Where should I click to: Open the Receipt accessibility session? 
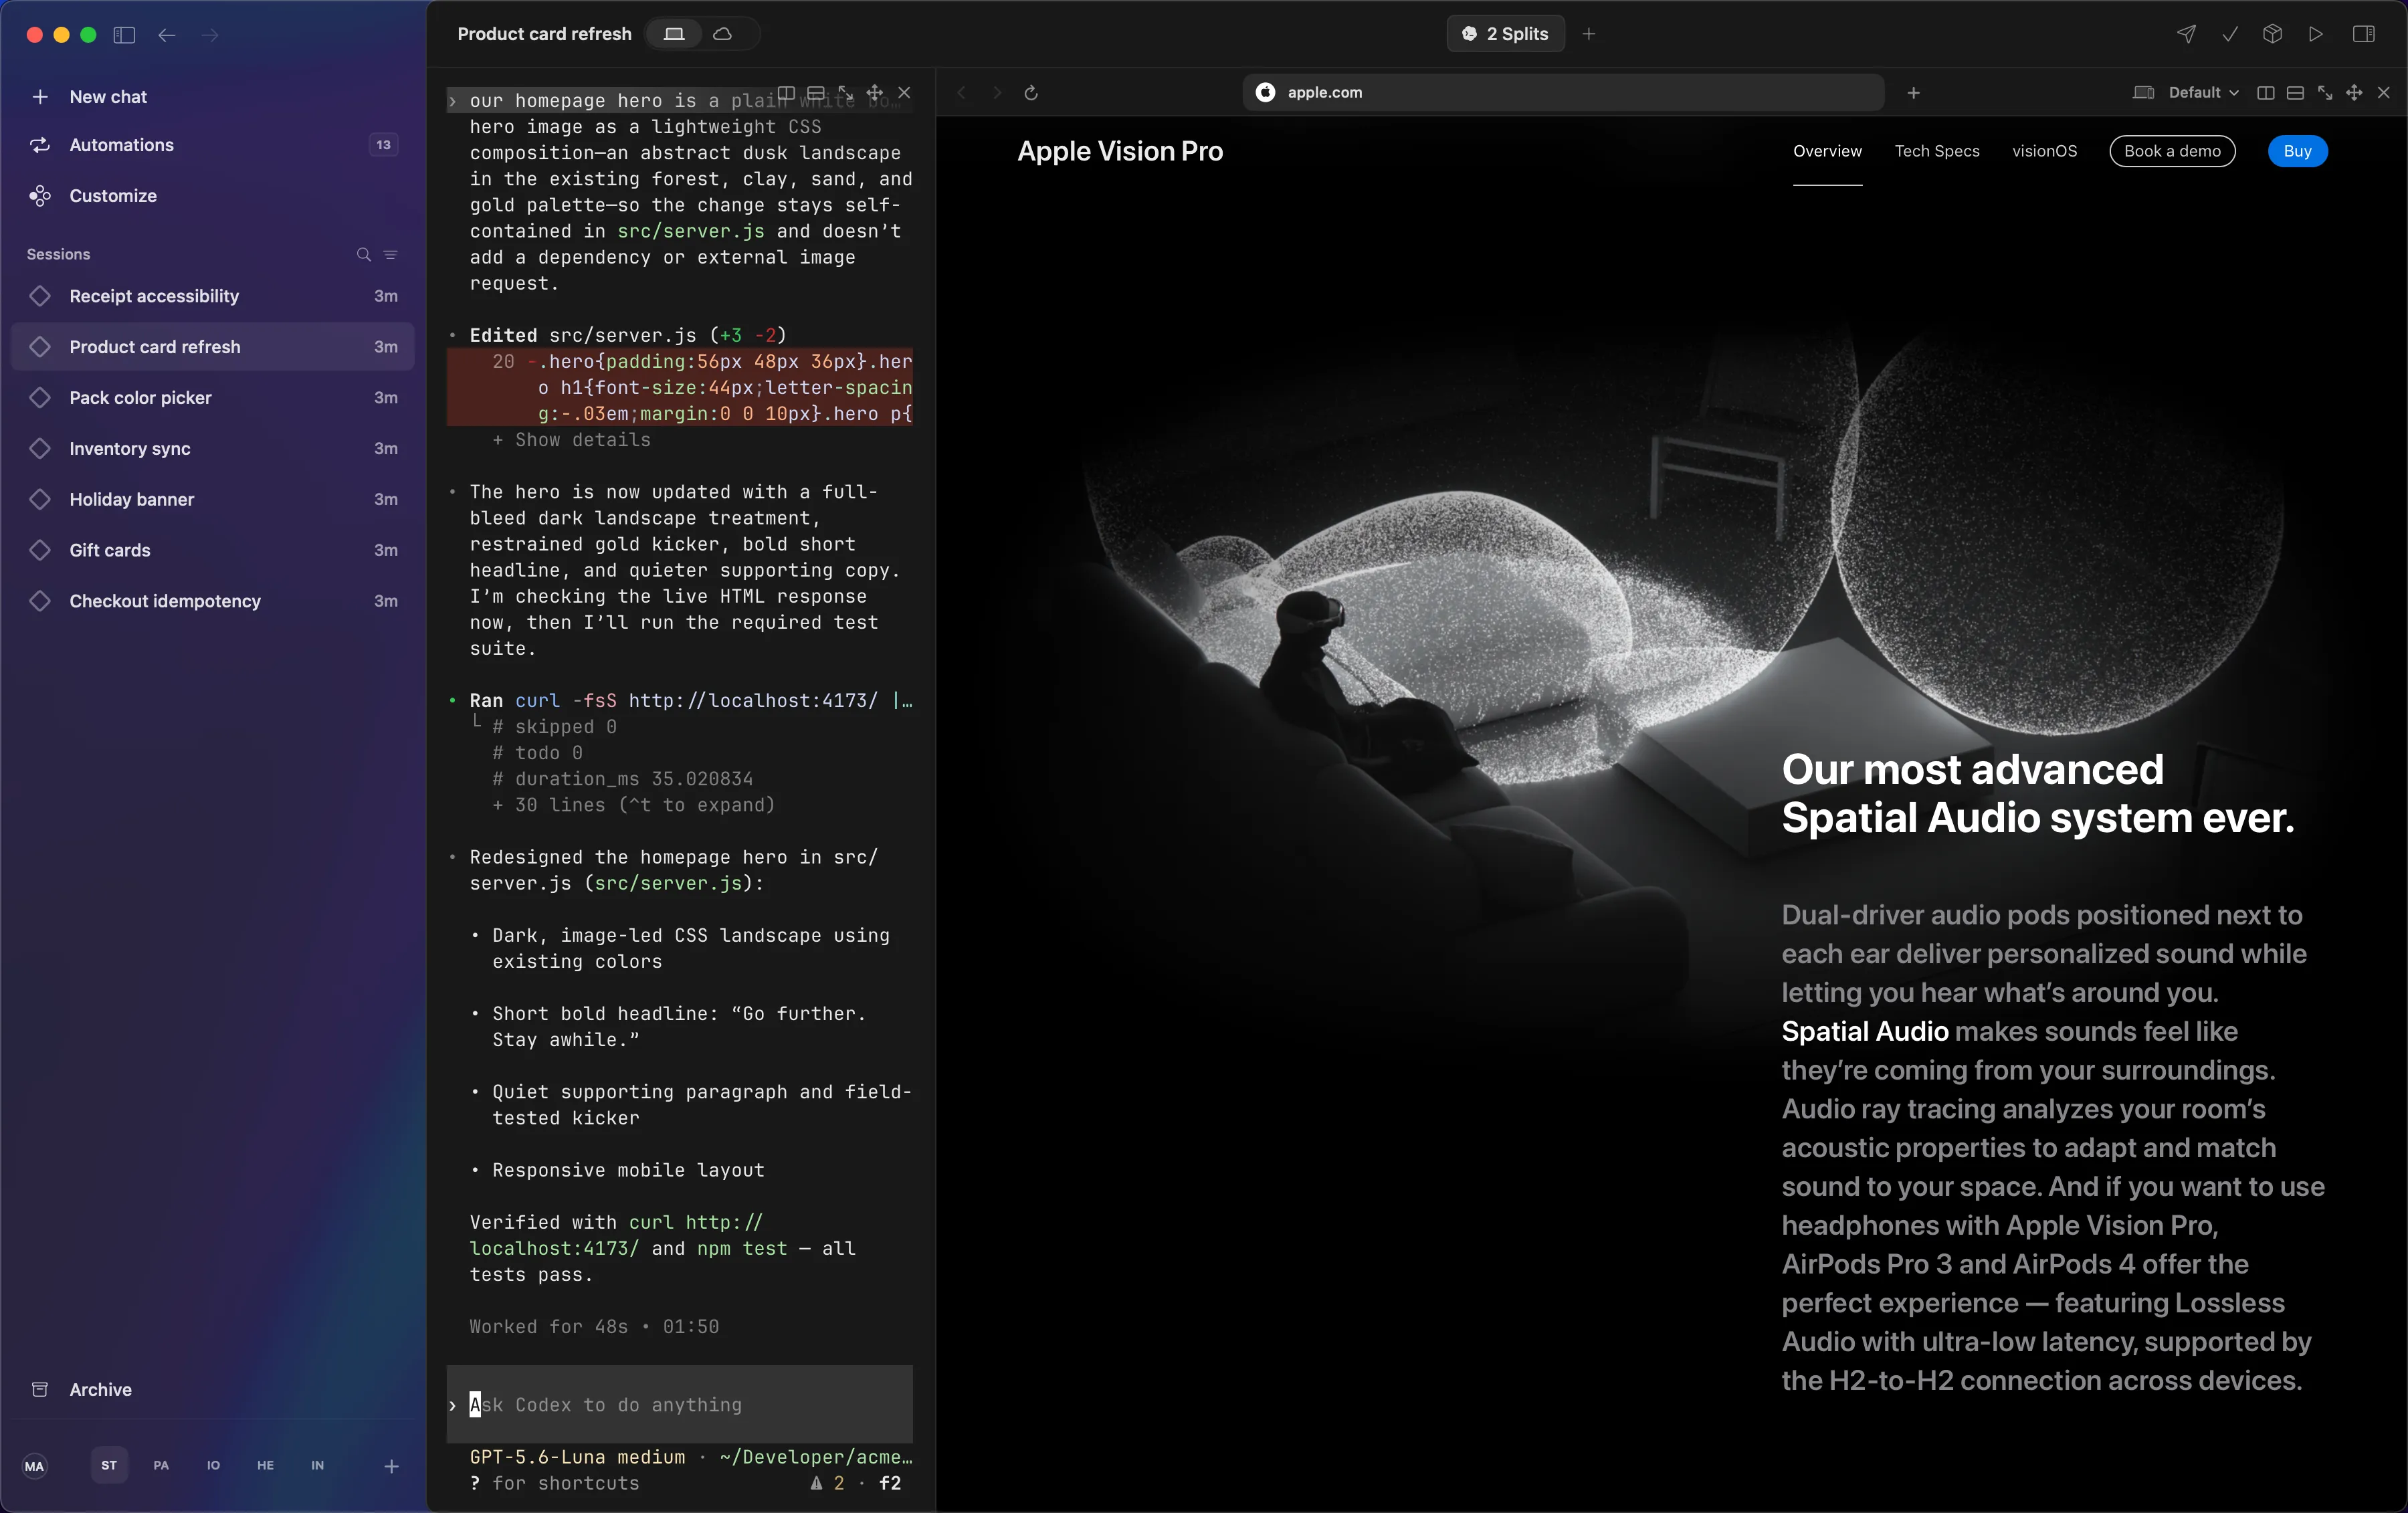tap(213, 296)
